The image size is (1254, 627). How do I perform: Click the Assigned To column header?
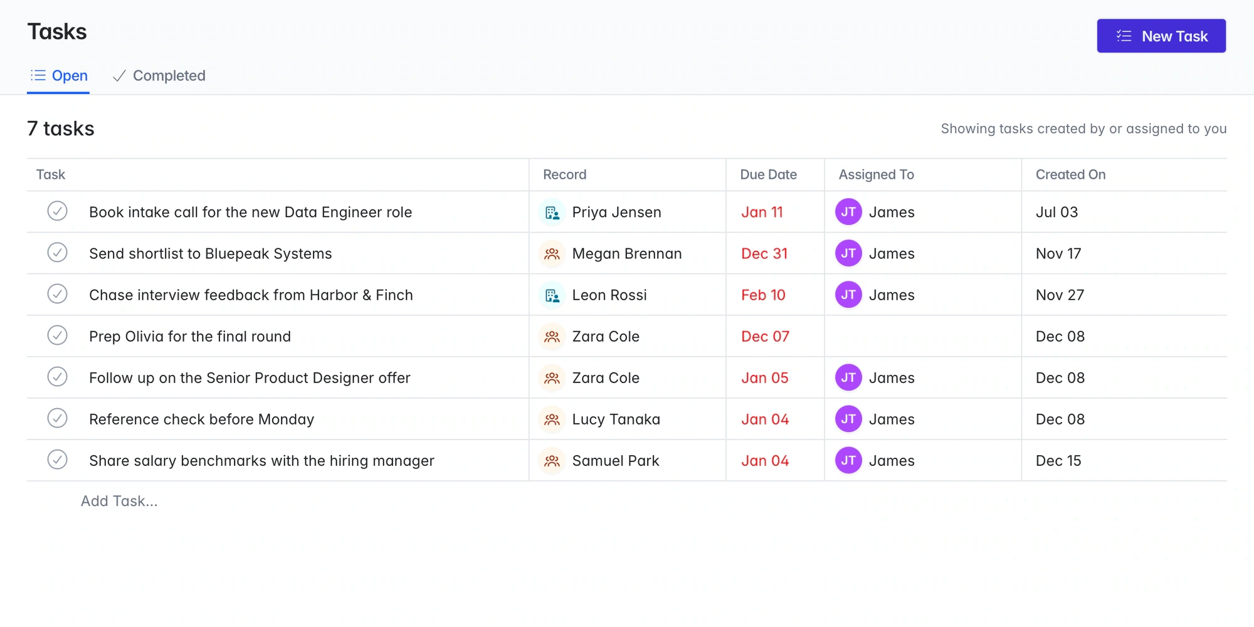(x=877, y=175)
